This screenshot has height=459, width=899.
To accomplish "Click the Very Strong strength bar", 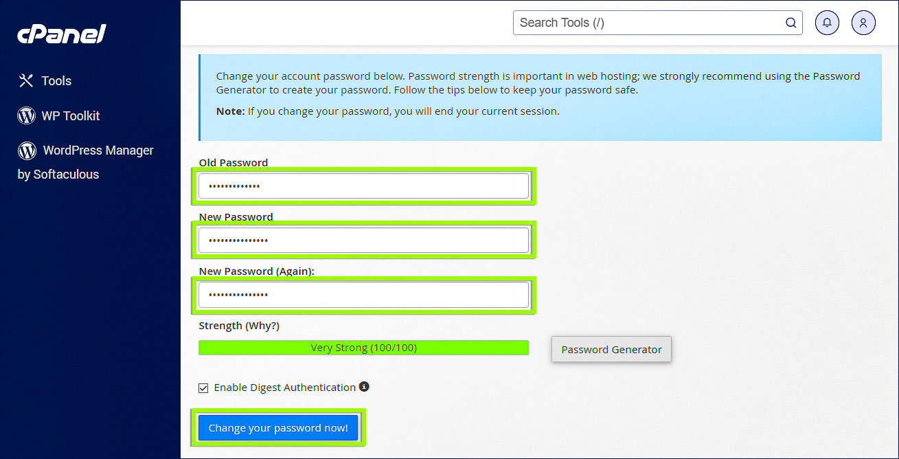I will coord(363,348).
